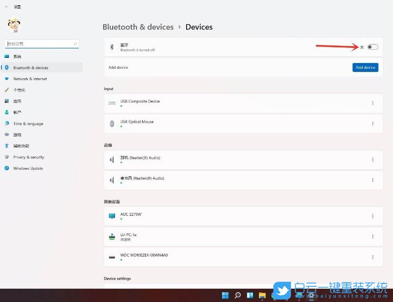Select Network & internet in the sidebar
The height and width of the screenshot is (302, 393).
30,79
